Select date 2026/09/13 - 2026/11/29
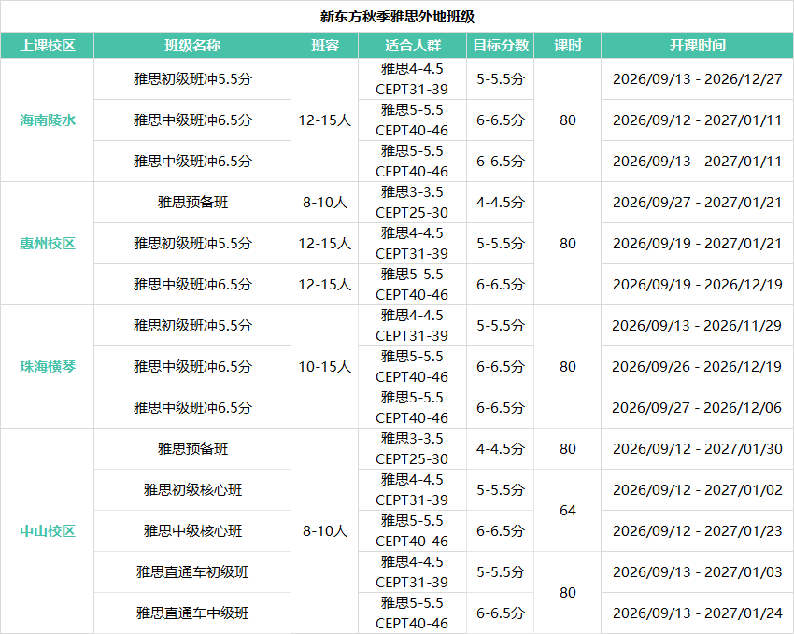 (x=697, y=325)
